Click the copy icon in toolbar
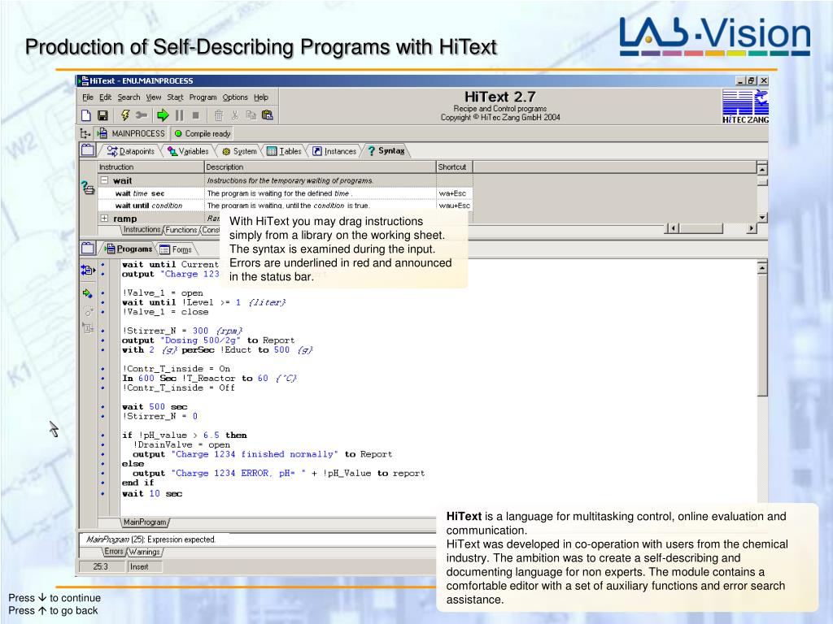The height and width of the screenshot is (624, 833). 251,115
